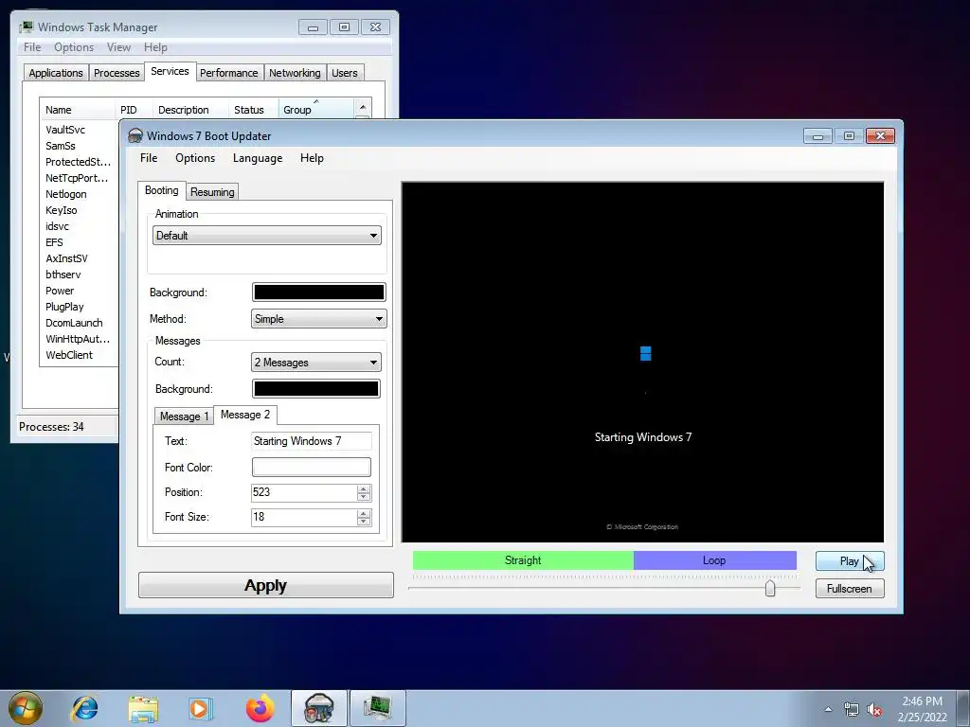Open the Method dropdown set to Simple

point(318,319)
